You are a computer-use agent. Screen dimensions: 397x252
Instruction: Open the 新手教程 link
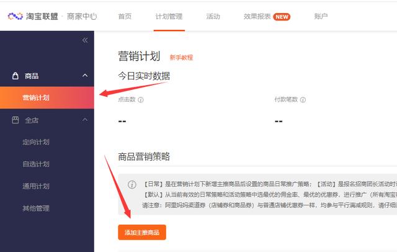181,58
